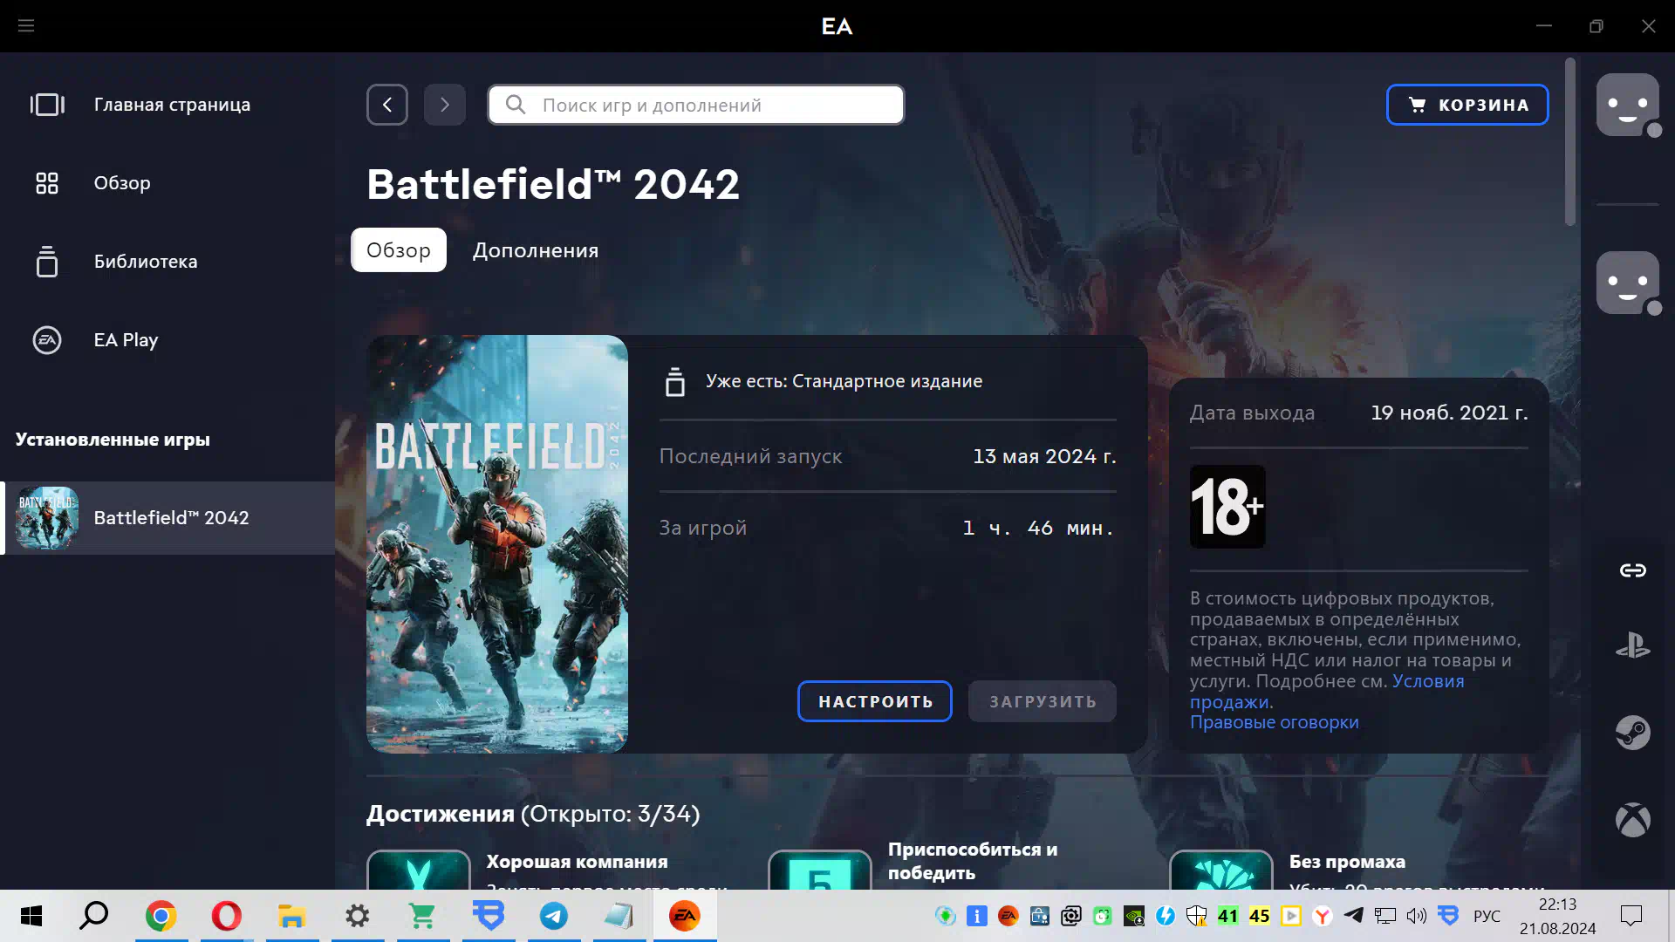Open File Explorer from the taskbar
Viewport: 1675px width, 942px height.
tap(291, 916)
